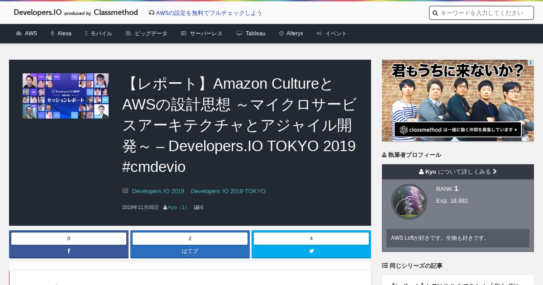Viewport: 543px width, 285px height.
Task: Open the 君もうちに来ないか recruiting banner ad
Action: pos(458,100)
